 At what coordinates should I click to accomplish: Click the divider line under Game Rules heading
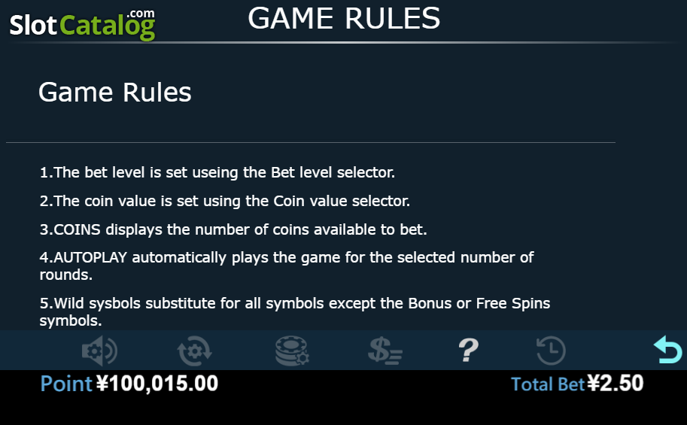point(311,142)
